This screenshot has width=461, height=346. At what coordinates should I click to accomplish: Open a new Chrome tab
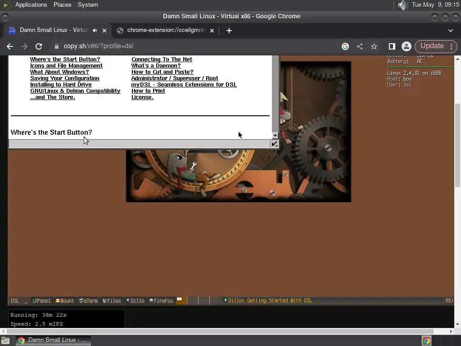(x=229, y=30)
